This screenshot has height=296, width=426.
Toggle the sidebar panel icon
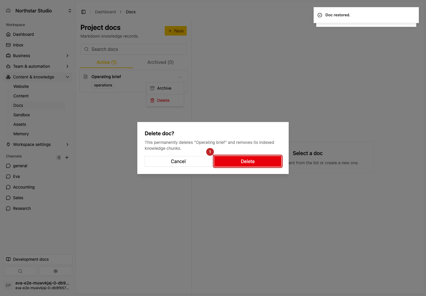click(83, 12)
